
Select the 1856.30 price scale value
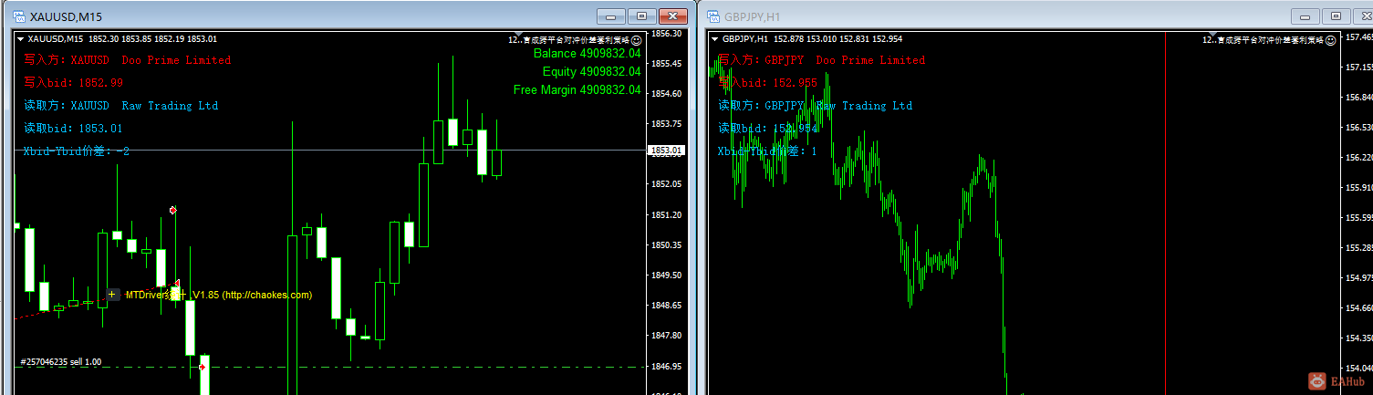click(667, 34)
